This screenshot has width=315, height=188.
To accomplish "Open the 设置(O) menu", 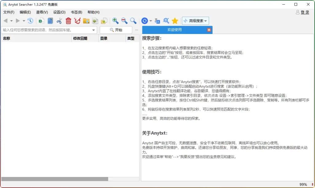I will (x=59, y=12).
